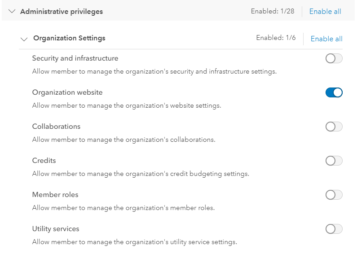Image resolution: width=357 pixels, height=254 pixels.
Task: Turn on the Collaborations toggle
Action: click(334, 127)
